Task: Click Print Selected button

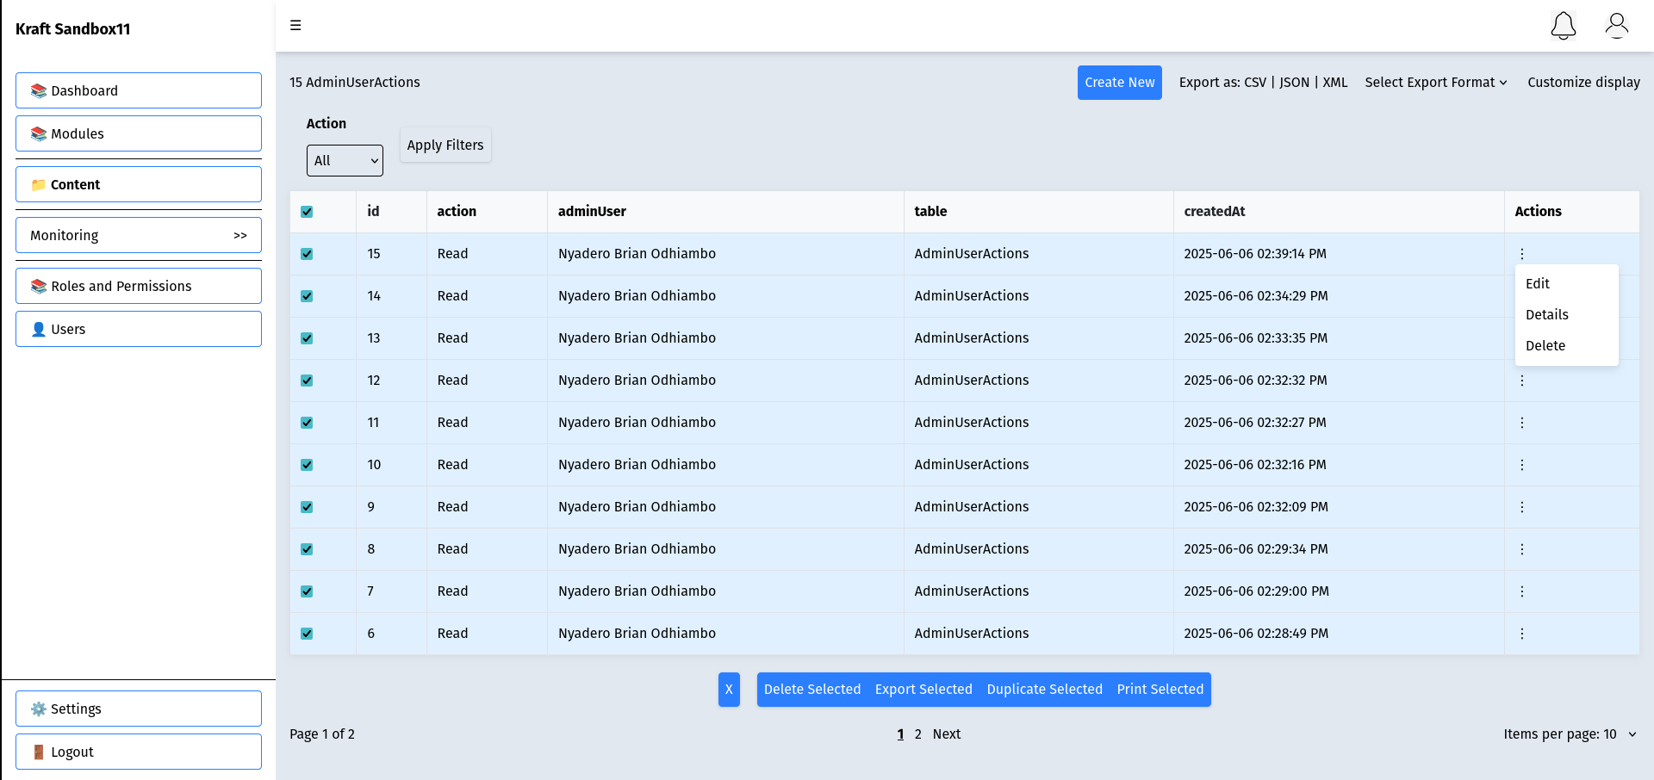Action: [1160, 690]
